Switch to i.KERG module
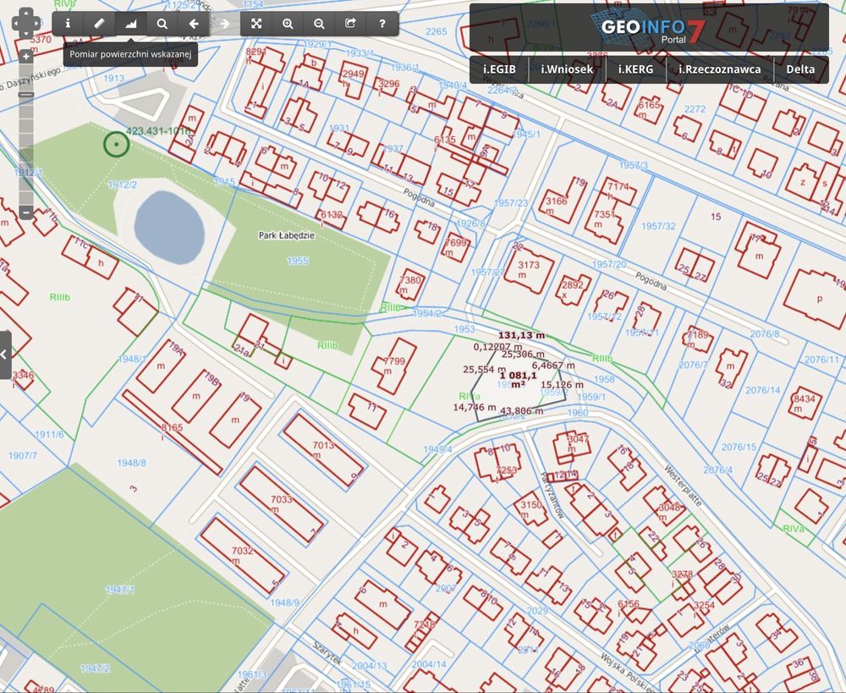Viewport: 846px width, 693px height. pos(635,69)
